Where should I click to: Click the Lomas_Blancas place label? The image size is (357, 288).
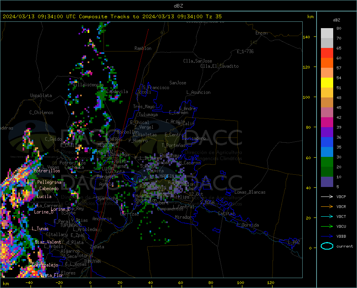click(250, 192)
